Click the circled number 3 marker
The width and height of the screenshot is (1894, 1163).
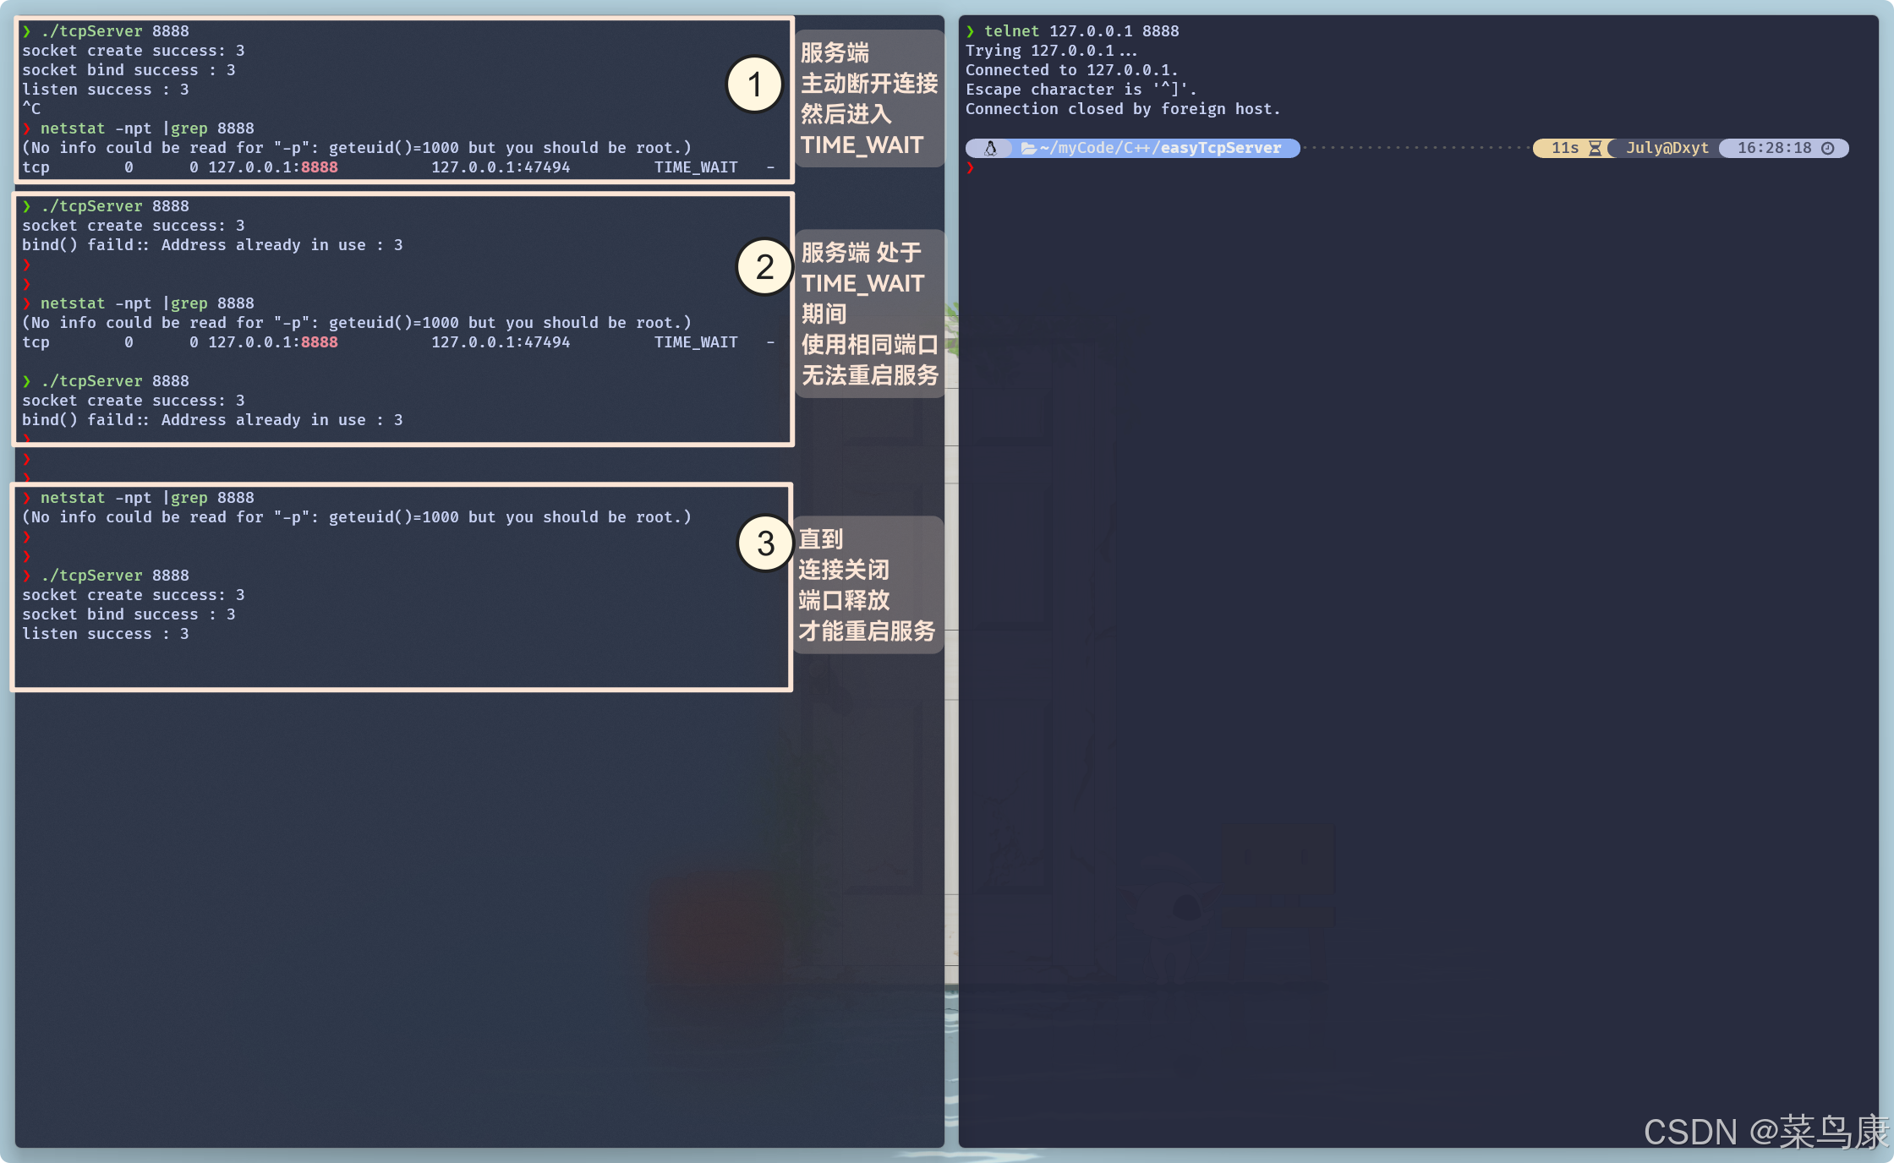coord(765,543)
